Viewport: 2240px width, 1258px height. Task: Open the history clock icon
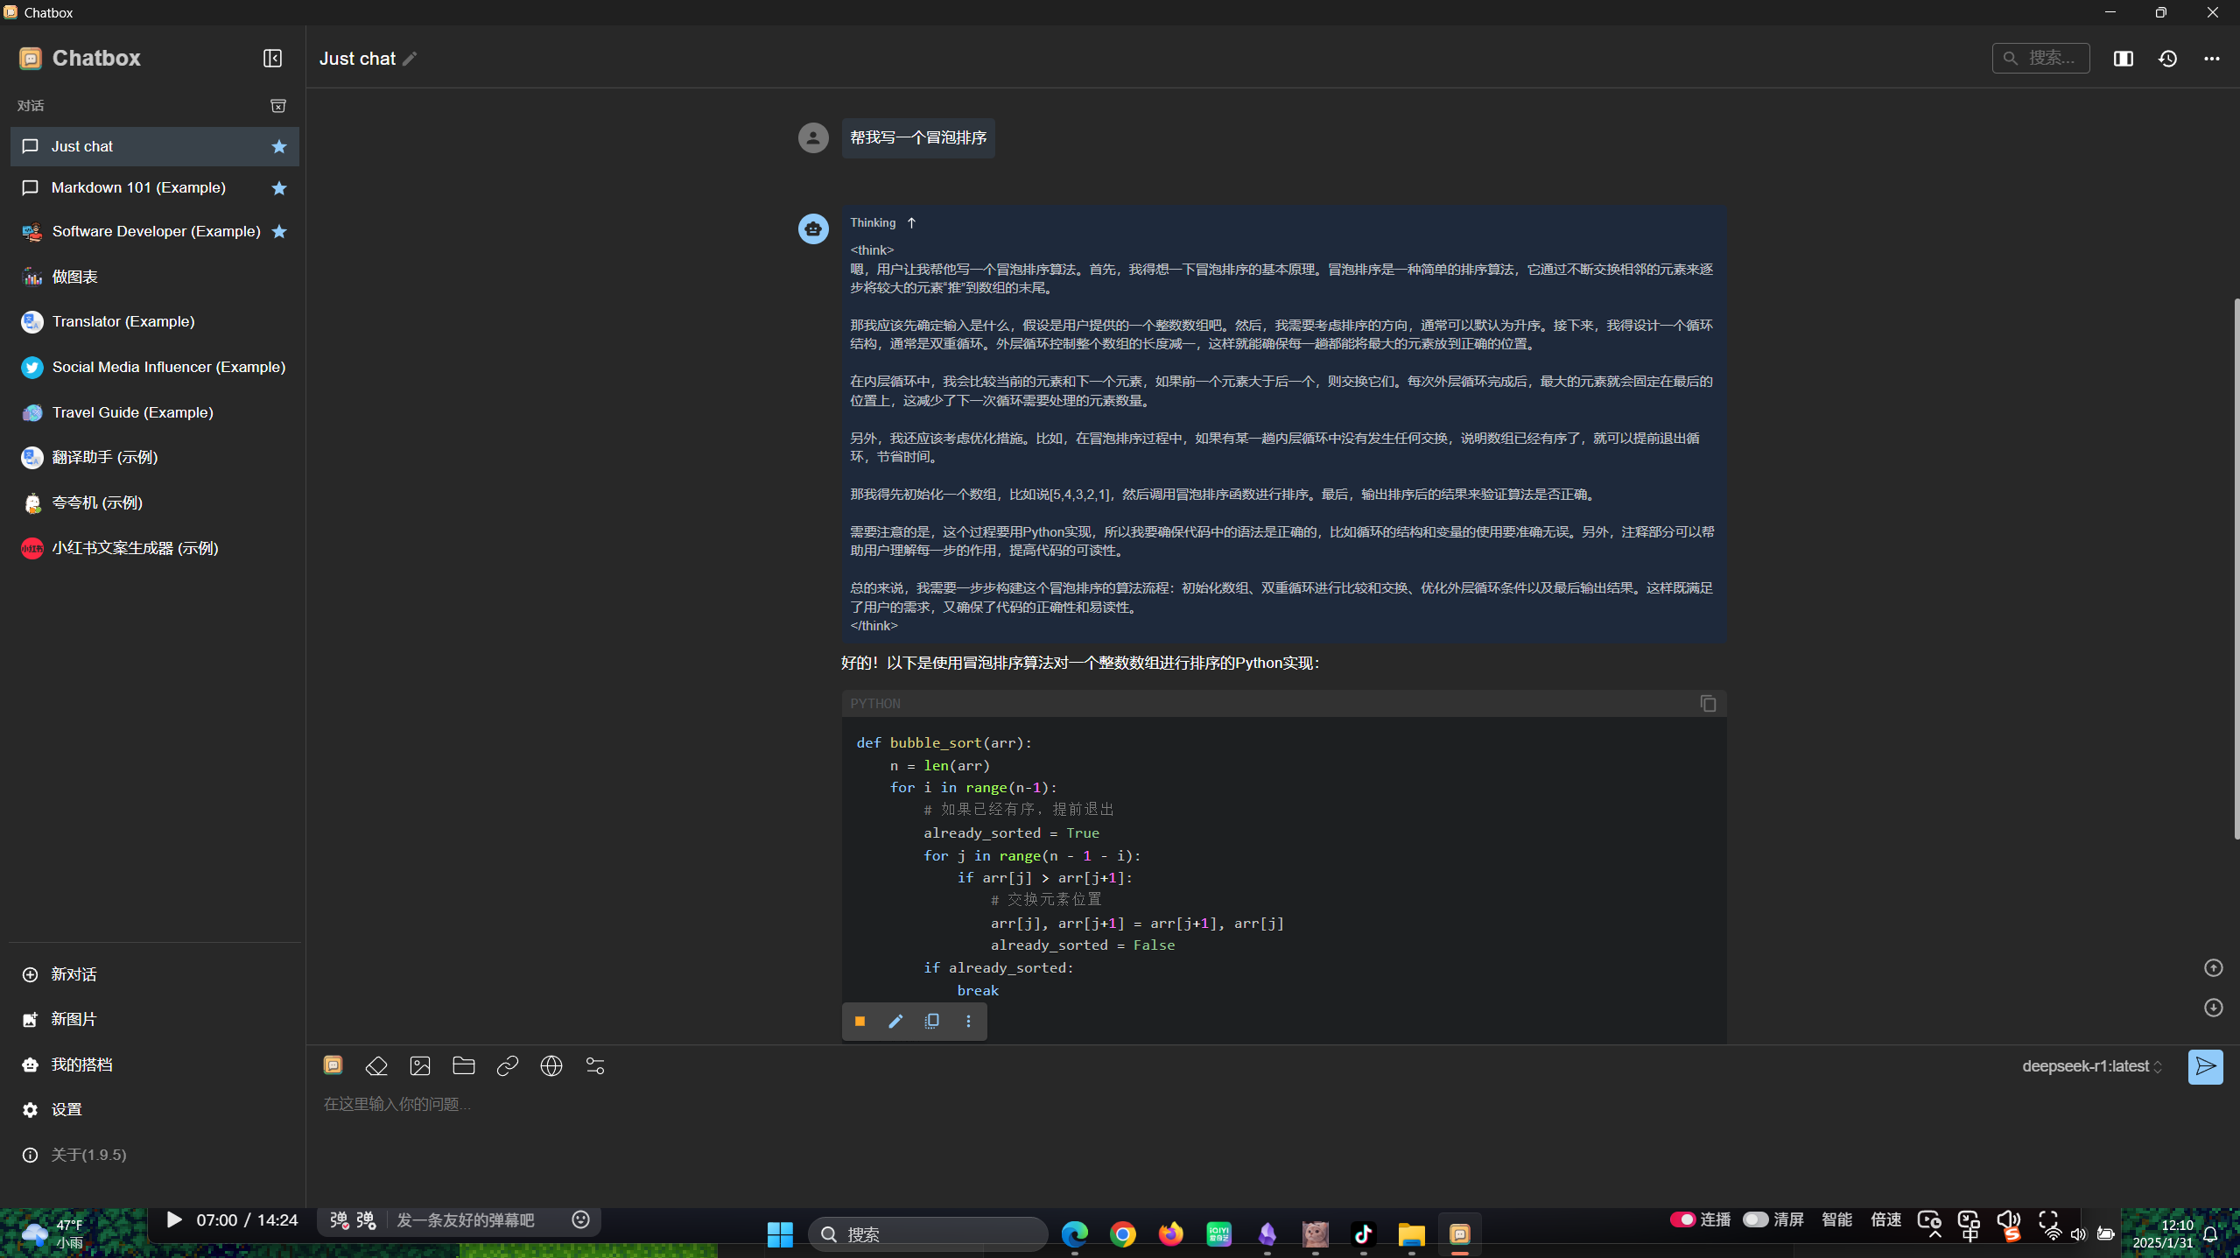click(x=2168, y=59)
